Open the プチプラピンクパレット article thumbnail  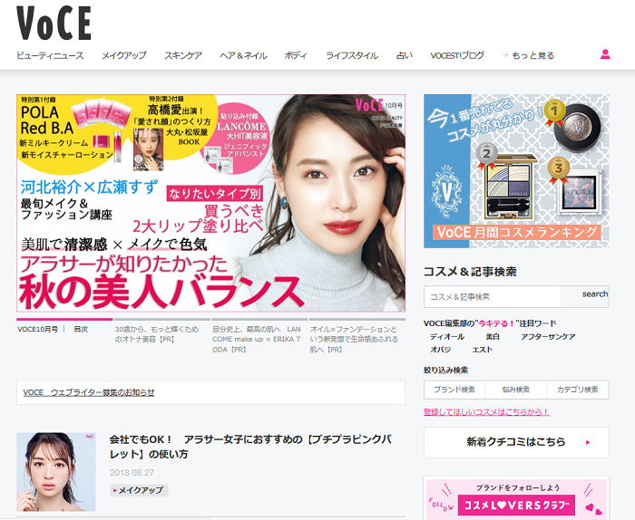[56, 472]
